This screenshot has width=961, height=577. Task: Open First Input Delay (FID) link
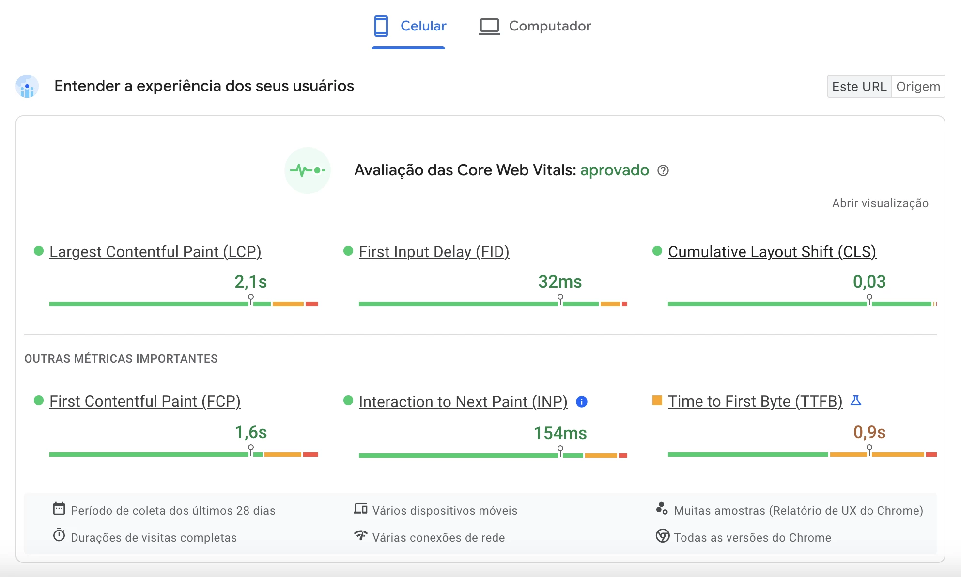(x=434, y=252)
